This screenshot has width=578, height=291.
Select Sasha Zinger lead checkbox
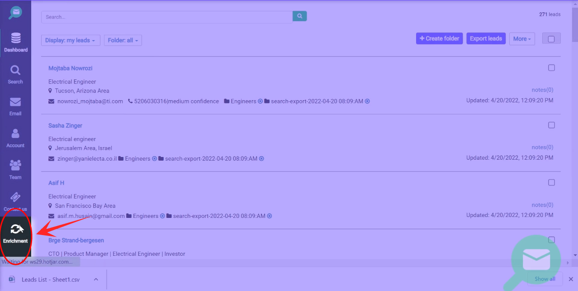pos(551,125)
